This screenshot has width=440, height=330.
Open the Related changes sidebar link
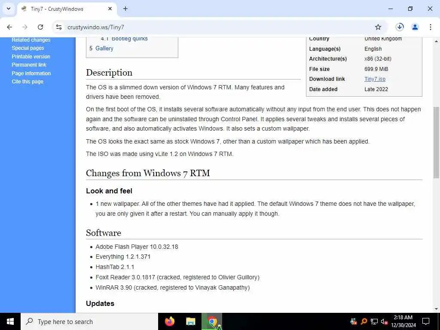[31, 40]
